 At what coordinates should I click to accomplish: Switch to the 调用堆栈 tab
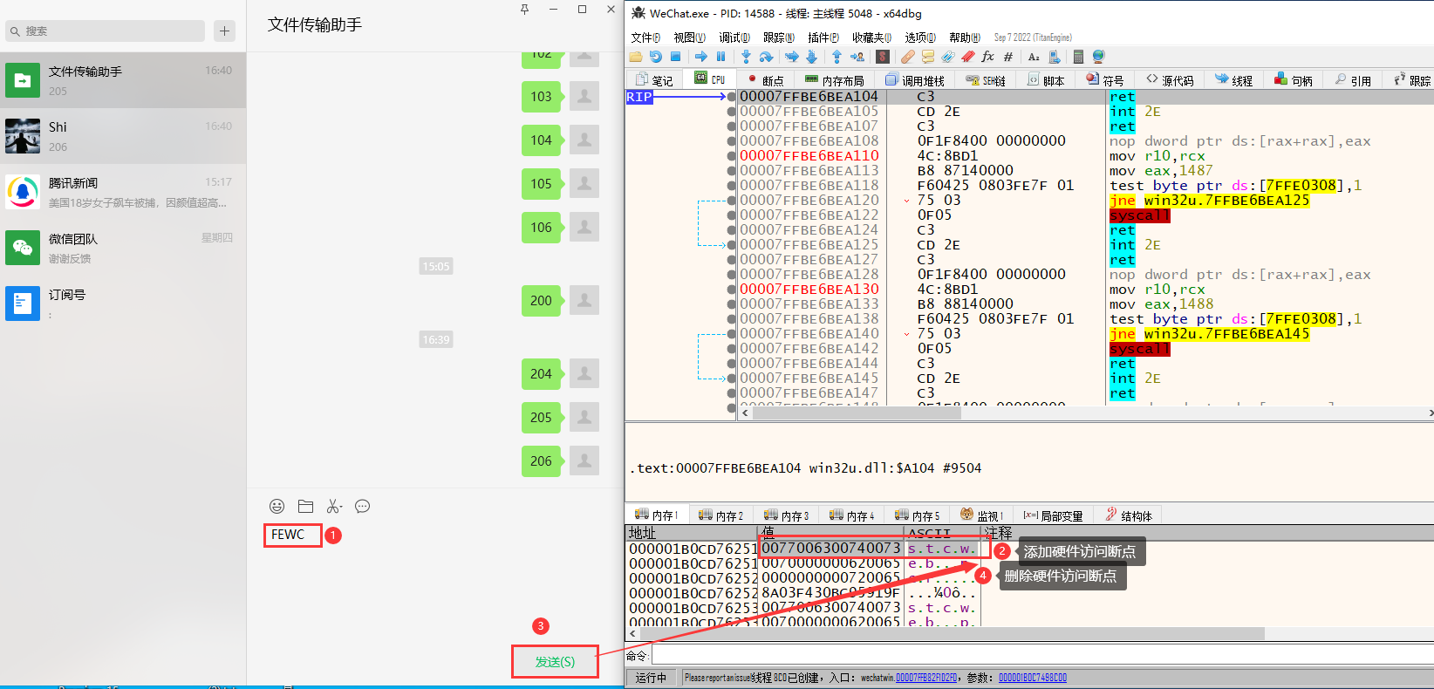(x=915, y=80)
